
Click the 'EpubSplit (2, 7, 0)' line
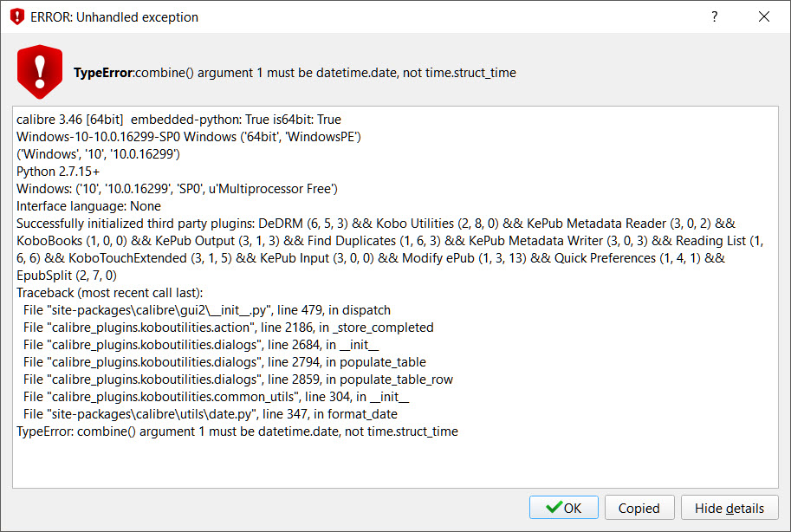pyautogui.click(x=67, y=276)
